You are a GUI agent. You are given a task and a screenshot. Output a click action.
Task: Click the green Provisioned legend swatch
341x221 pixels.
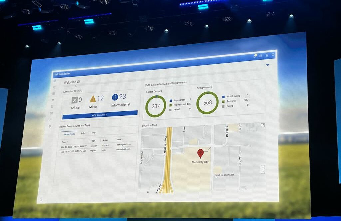170,105
